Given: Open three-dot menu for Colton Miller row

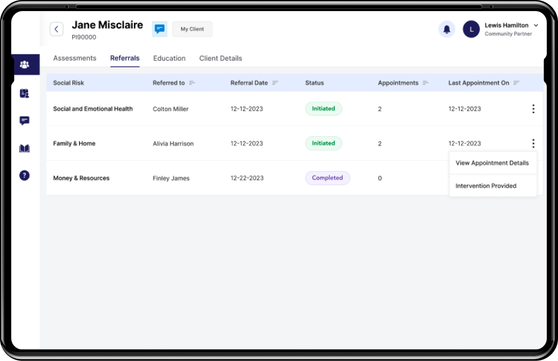Looking at the screenshot, I should (x=533, y=109).
